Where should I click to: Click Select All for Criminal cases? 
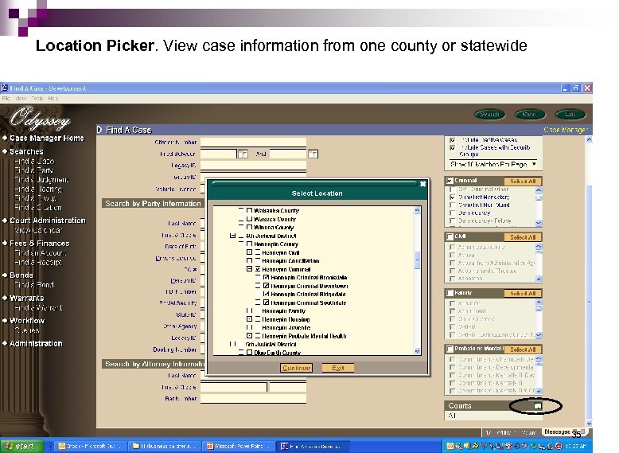coord(523,182)
